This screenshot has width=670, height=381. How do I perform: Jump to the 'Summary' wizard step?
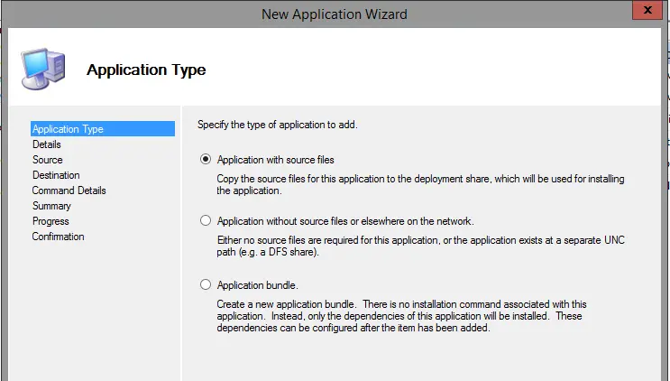[x=51, y=206]
